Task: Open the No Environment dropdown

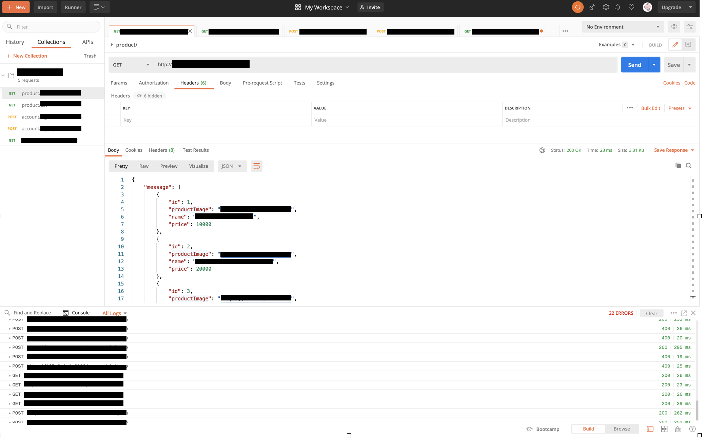Action: (x=623, y=26)
